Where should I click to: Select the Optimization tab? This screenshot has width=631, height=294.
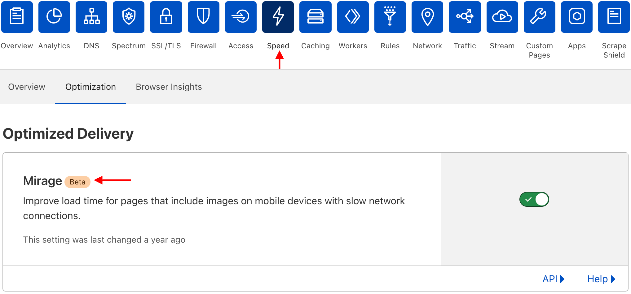[90, 87]
